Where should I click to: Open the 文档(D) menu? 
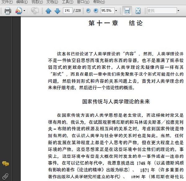click(x=52, y=2)
